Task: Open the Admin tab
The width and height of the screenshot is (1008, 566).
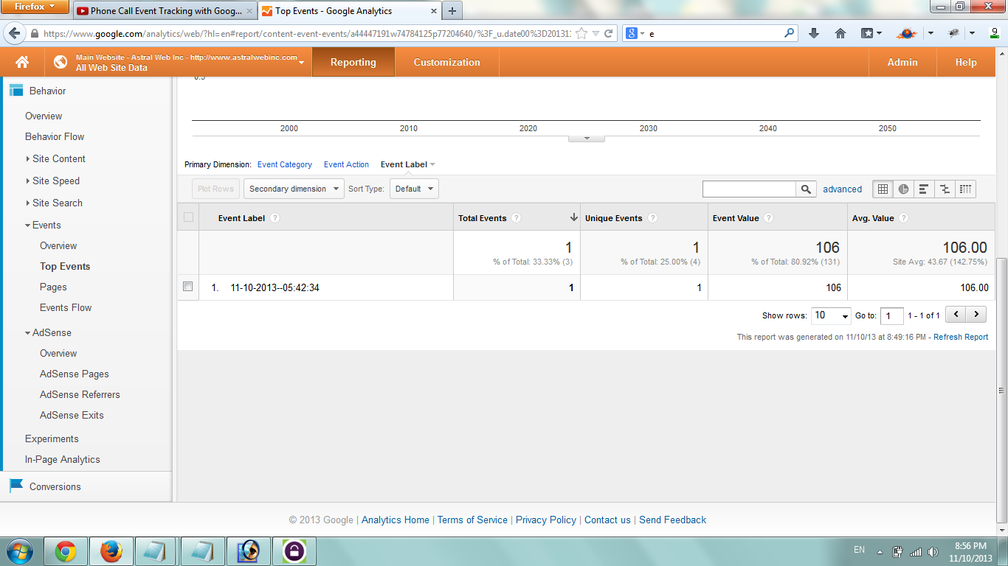Action: (x=902, y=62)
